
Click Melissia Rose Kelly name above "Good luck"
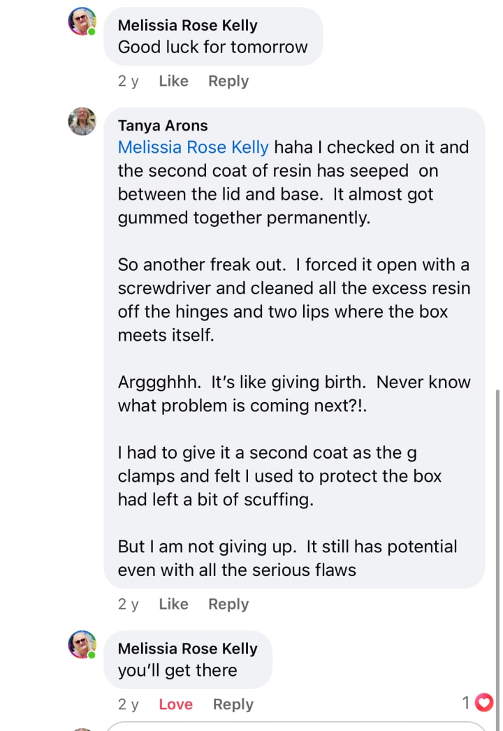pos(187,25)
